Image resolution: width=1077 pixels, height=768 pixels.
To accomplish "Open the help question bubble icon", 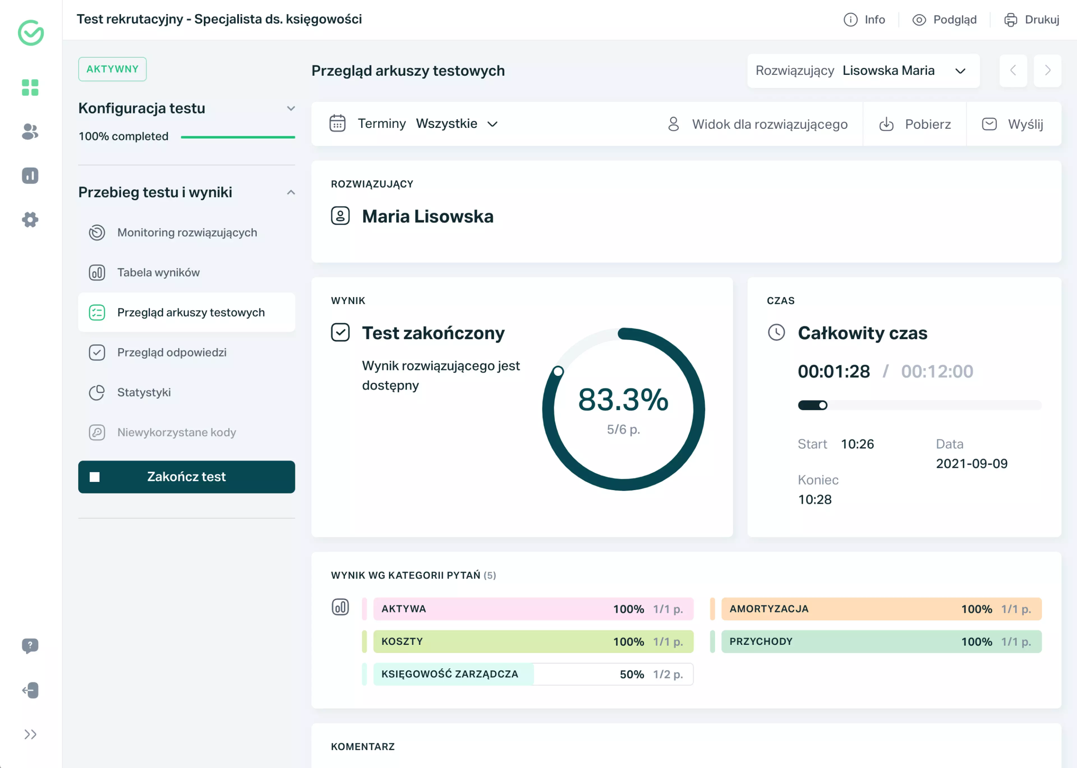I will 30,645.
